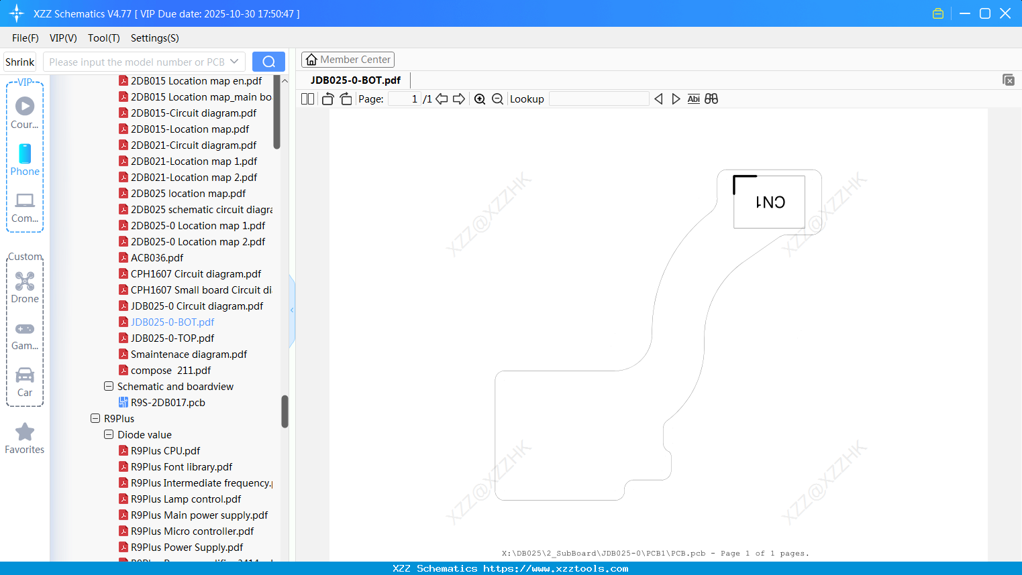This screenshot has width=1022, height=575.
Task: Open the VIP(V) menu
Action: [63, 38]
